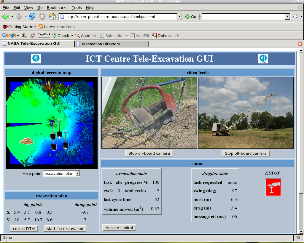Click the off-board dragline video feed
Image resolution: width=304 pixels, height=243 pixels.
[246, 113]
